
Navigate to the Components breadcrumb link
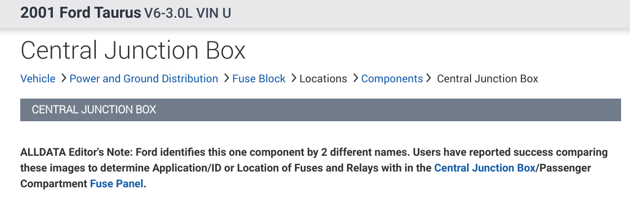392,79
